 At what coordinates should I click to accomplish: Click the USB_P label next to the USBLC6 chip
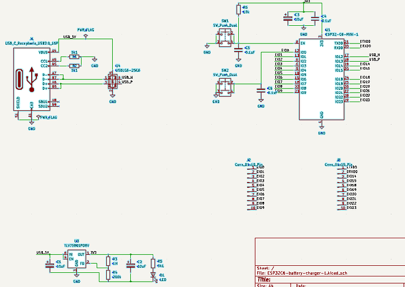127,82
